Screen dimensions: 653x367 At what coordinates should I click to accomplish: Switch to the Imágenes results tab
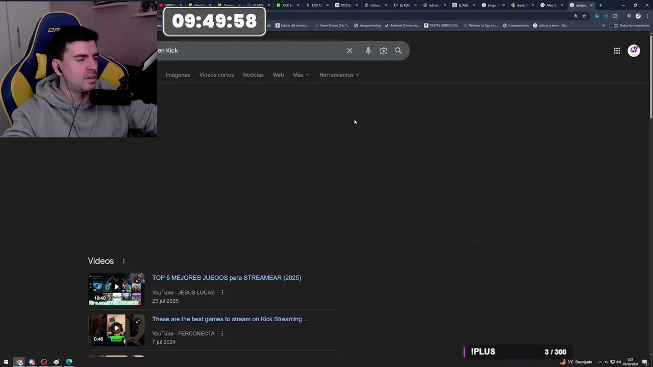tap(178, 75)
